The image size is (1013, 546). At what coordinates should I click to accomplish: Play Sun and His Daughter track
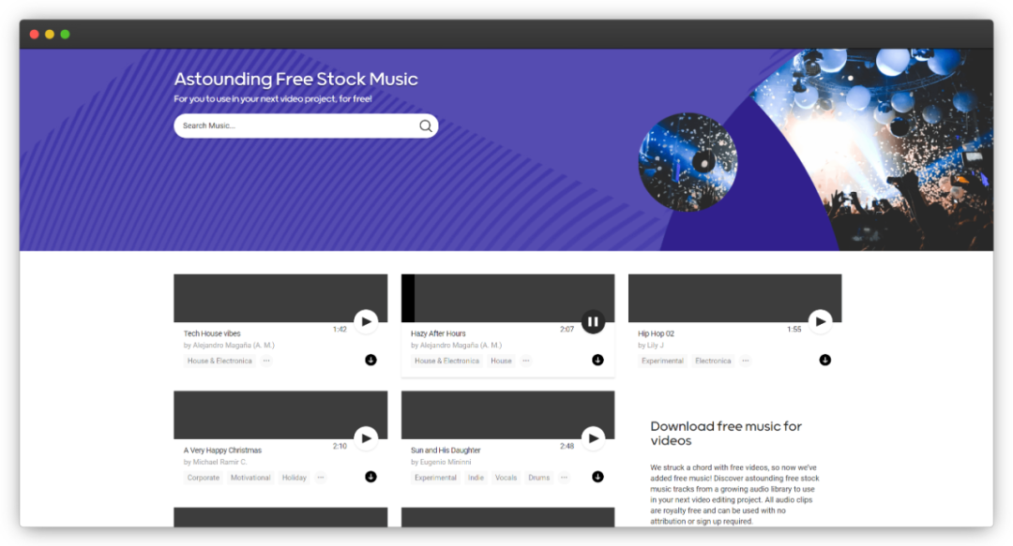tap(593, 437)
